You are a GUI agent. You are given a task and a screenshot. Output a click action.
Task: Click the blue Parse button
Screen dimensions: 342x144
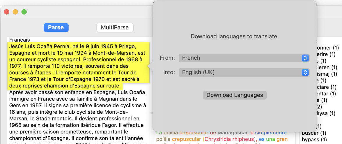click(56, 27)
